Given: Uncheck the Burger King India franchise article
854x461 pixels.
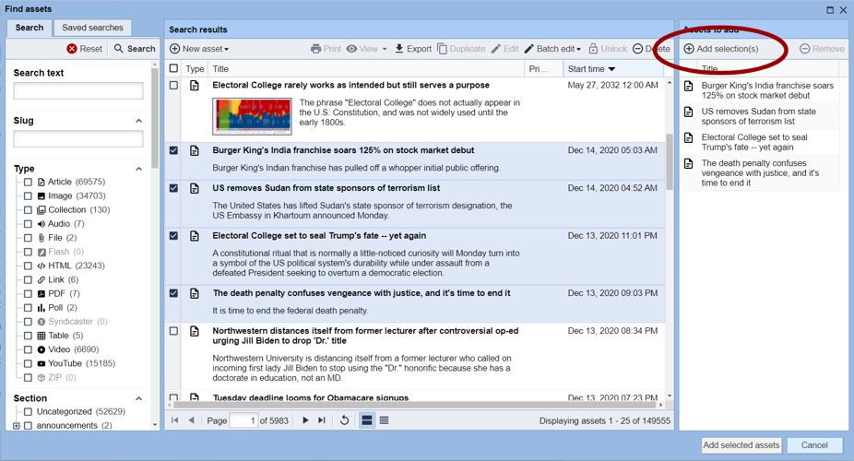Looking at the screenshot, I should coord(173,150).
